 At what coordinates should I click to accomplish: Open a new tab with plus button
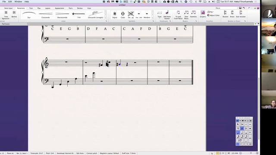click(x=255, y=24)
